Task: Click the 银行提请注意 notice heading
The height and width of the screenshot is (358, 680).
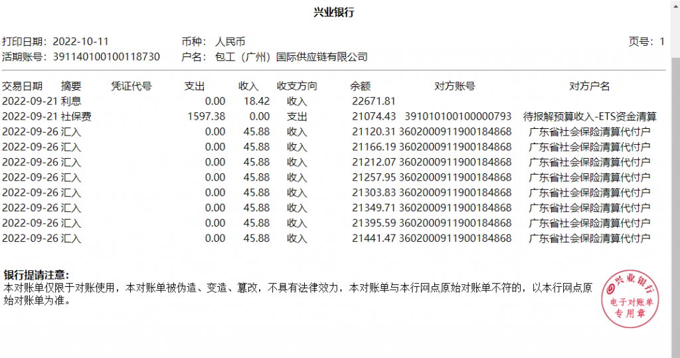Action: 37,275
